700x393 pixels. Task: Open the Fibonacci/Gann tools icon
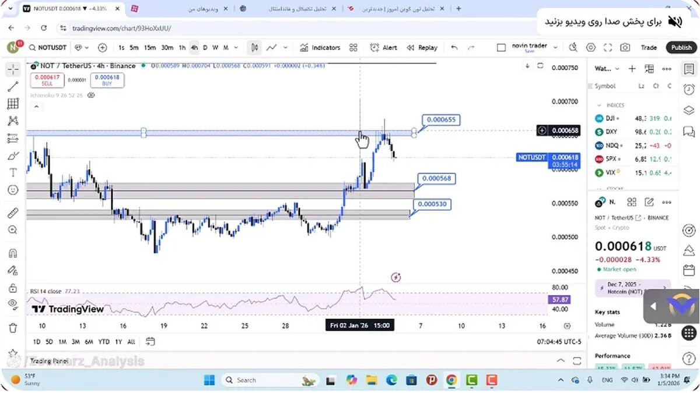[x=13, y=104]
